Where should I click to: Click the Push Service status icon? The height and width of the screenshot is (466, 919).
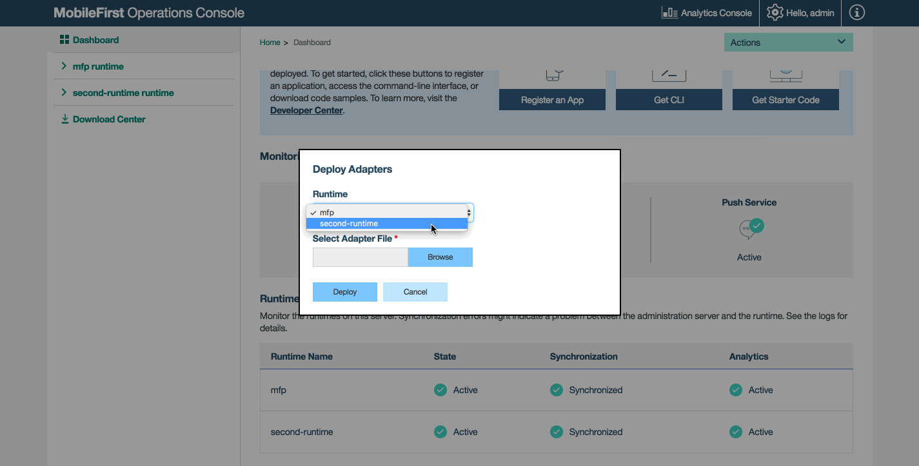coord(751,228)
